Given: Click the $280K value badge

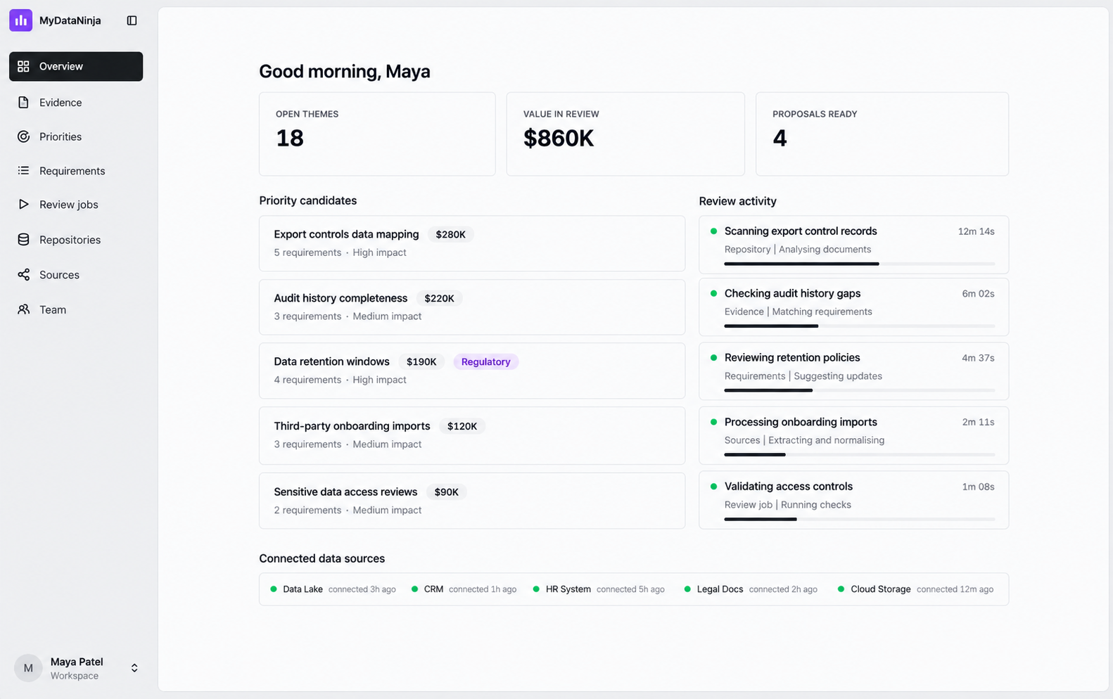Looking at the screenshot, I should pos(450,234).
